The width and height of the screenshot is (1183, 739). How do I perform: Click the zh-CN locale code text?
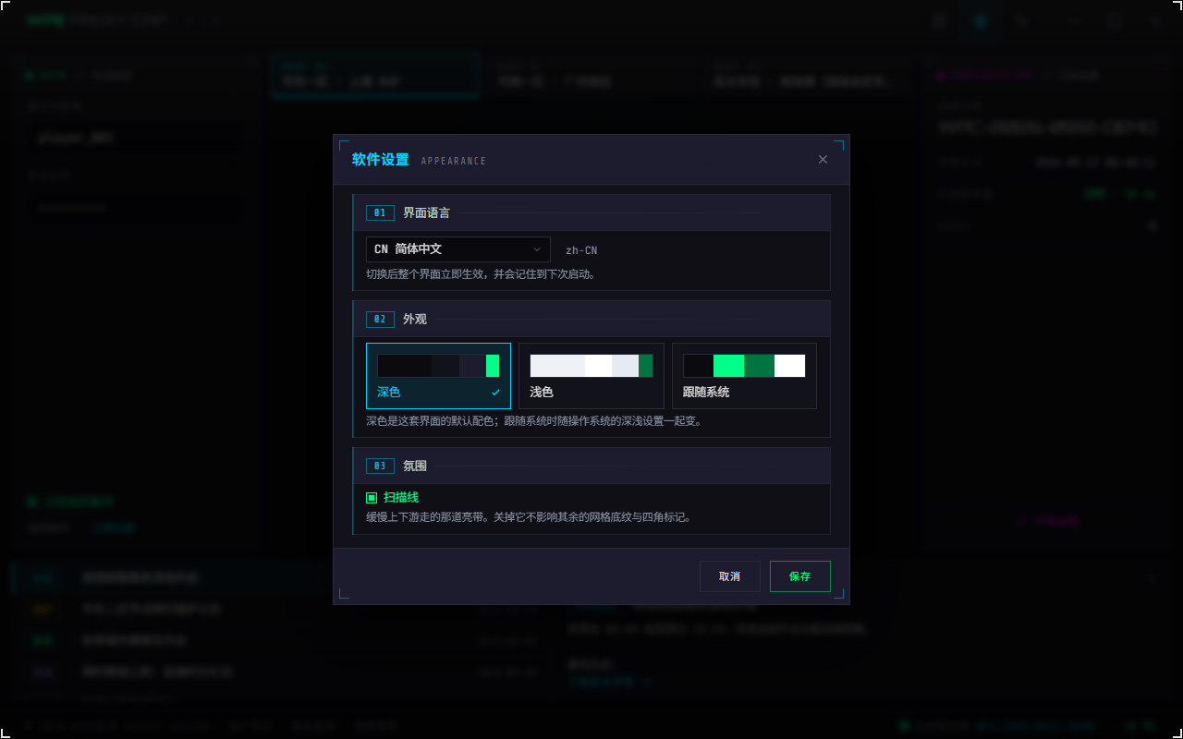(581, 250)
